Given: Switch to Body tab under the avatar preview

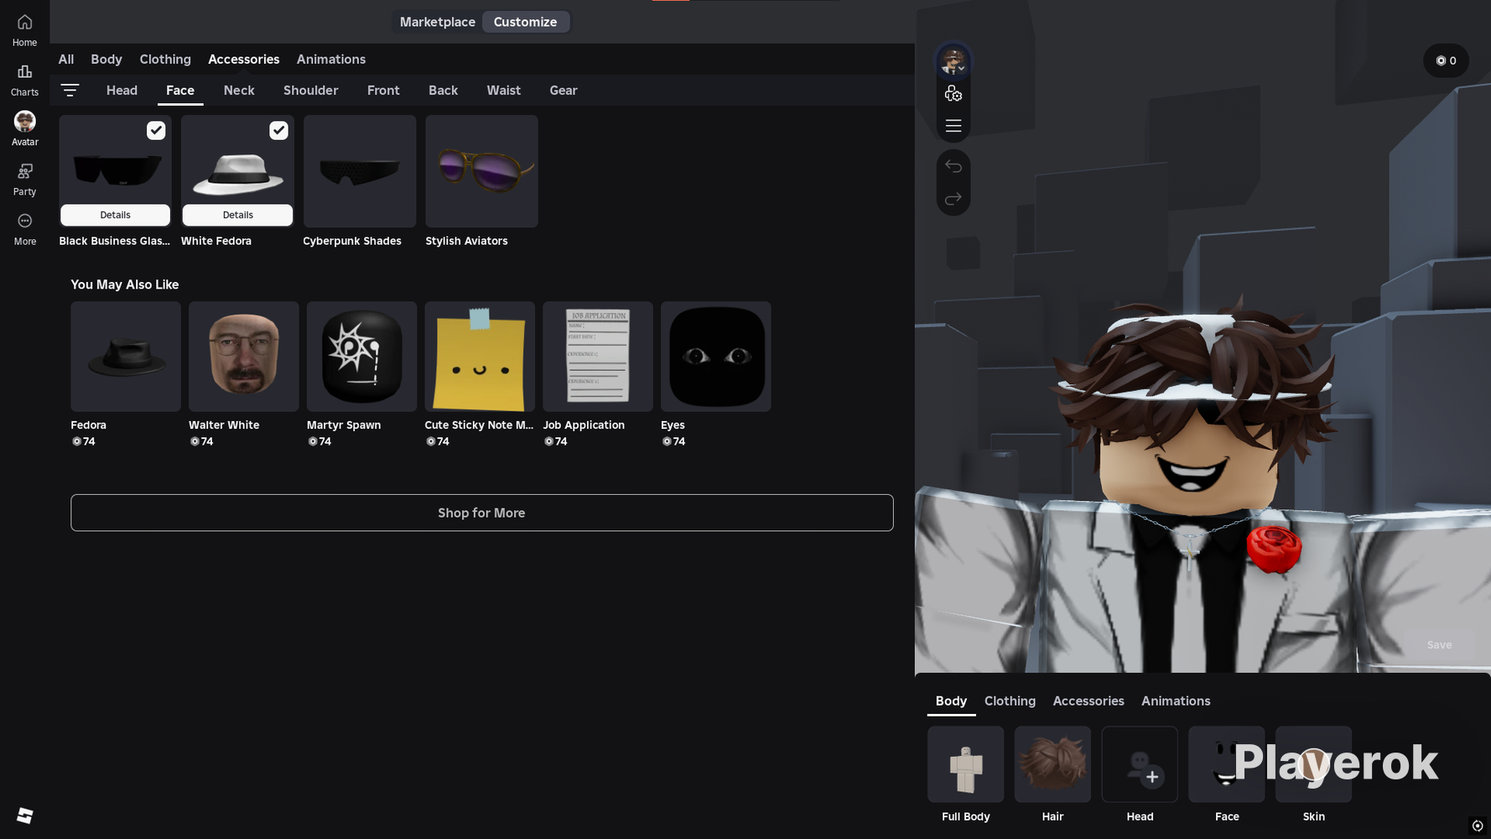Looking at the screenshot, I should click(x=951, y=701).
